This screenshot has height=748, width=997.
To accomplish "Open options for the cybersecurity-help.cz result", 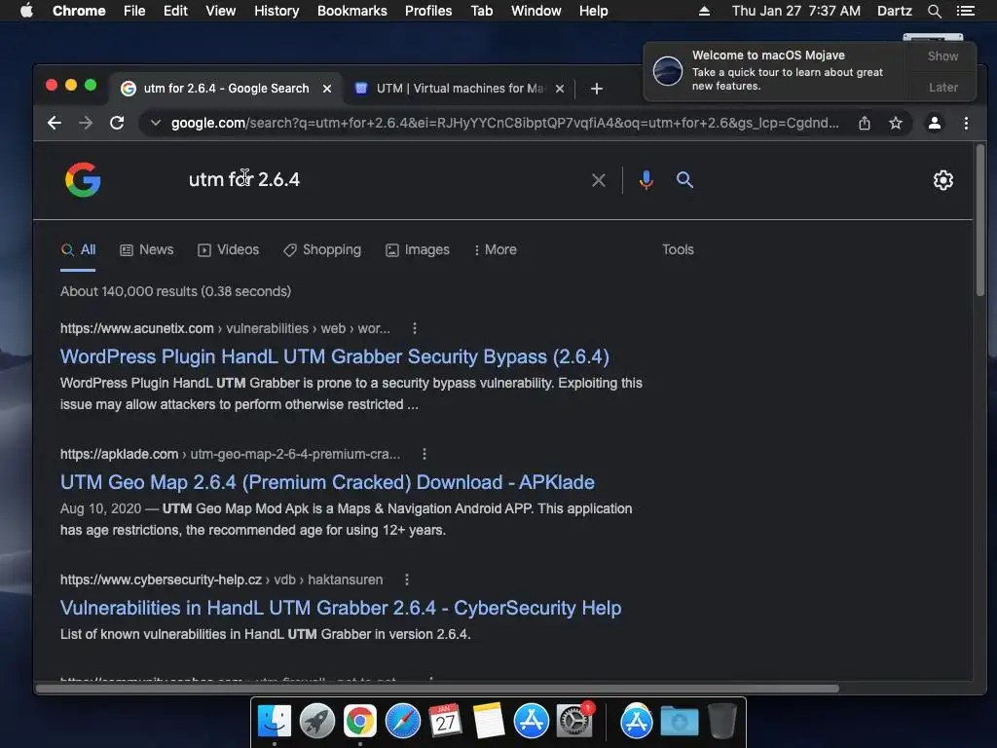I will [x=407, y=580].
